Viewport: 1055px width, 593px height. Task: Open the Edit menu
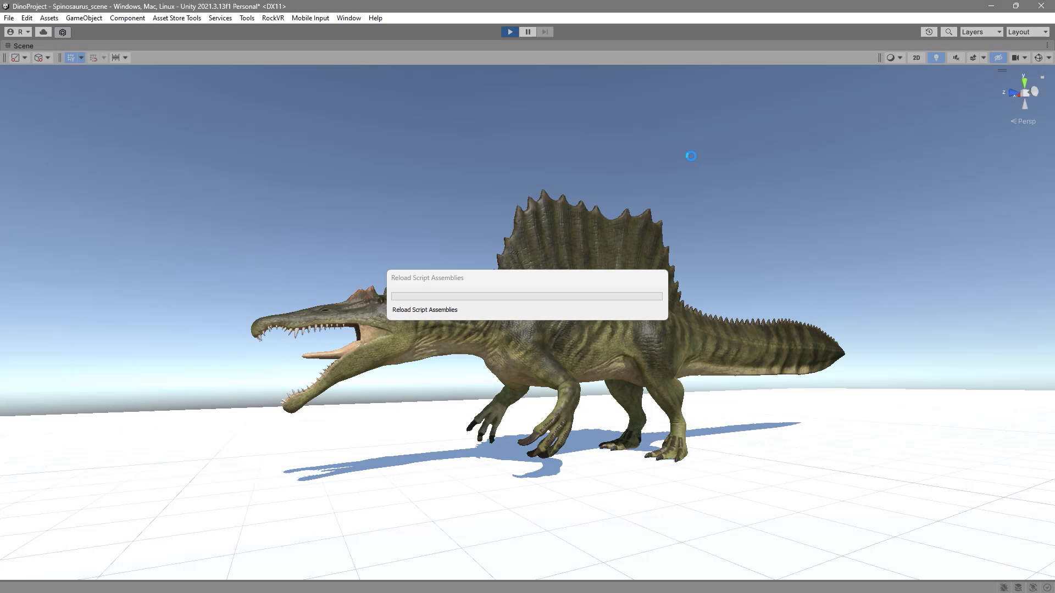(x=27, y=18)
